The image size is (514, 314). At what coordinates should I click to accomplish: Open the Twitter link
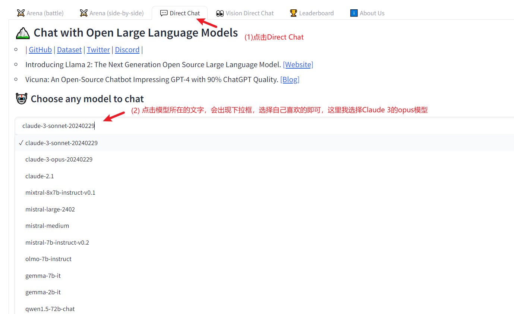click(x=98, y=50)
